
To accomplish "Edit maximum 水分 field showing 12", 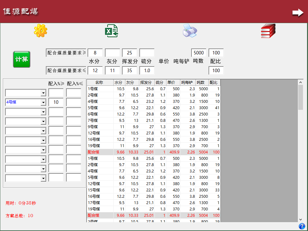I will tap(95, 71).
